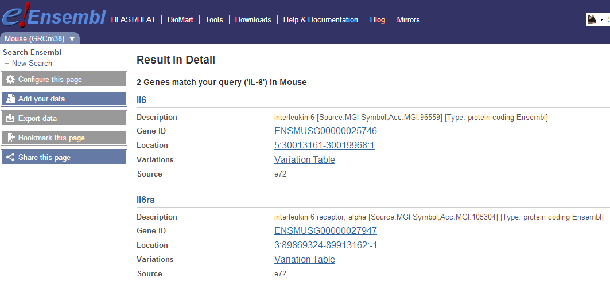The height and width of the screenshot is (301, 610).
Task: Click the Il6ra gene heading
Action: [x=146, y=200]
